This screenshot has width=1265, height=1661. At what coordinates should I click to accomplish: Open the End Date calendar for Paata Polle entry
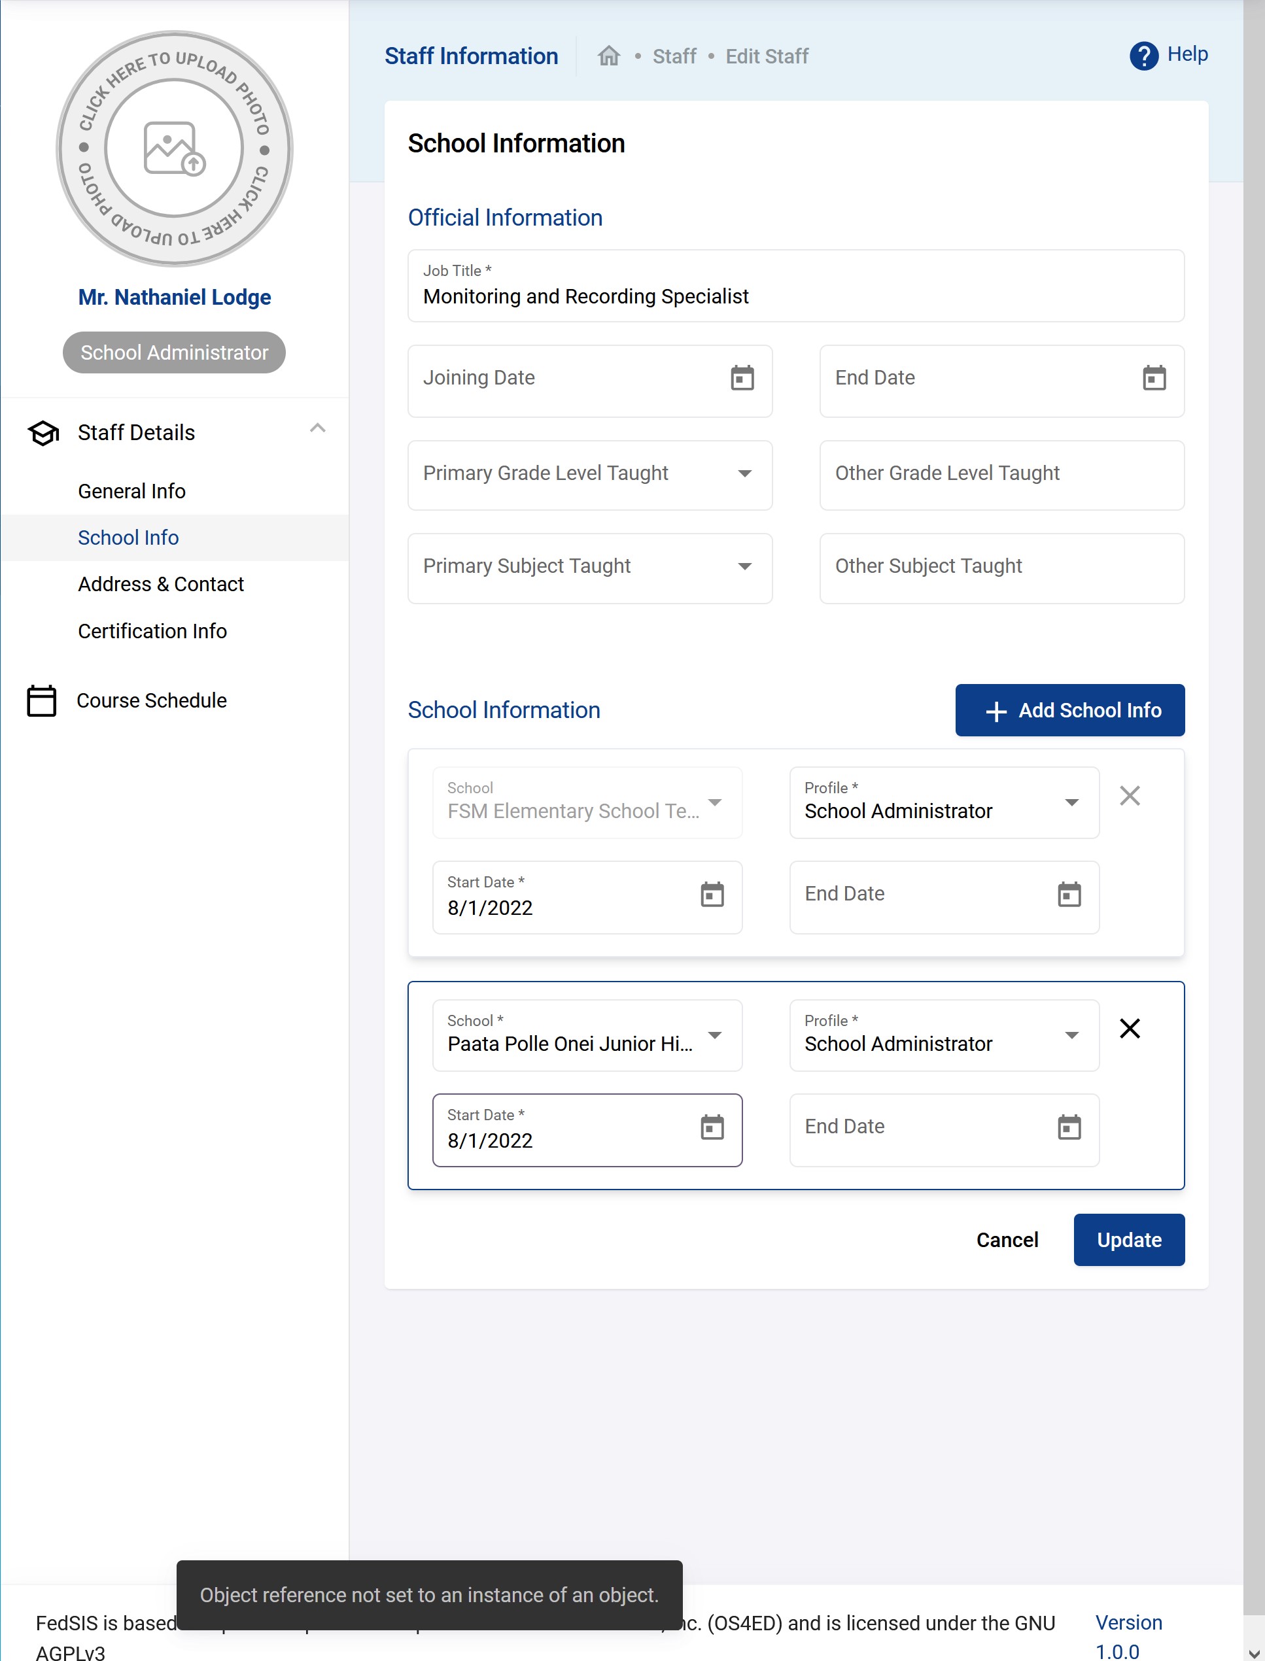[1069, 1127]
